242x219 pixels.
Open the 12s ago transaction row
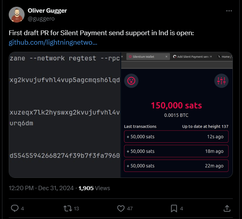(176, 136)
